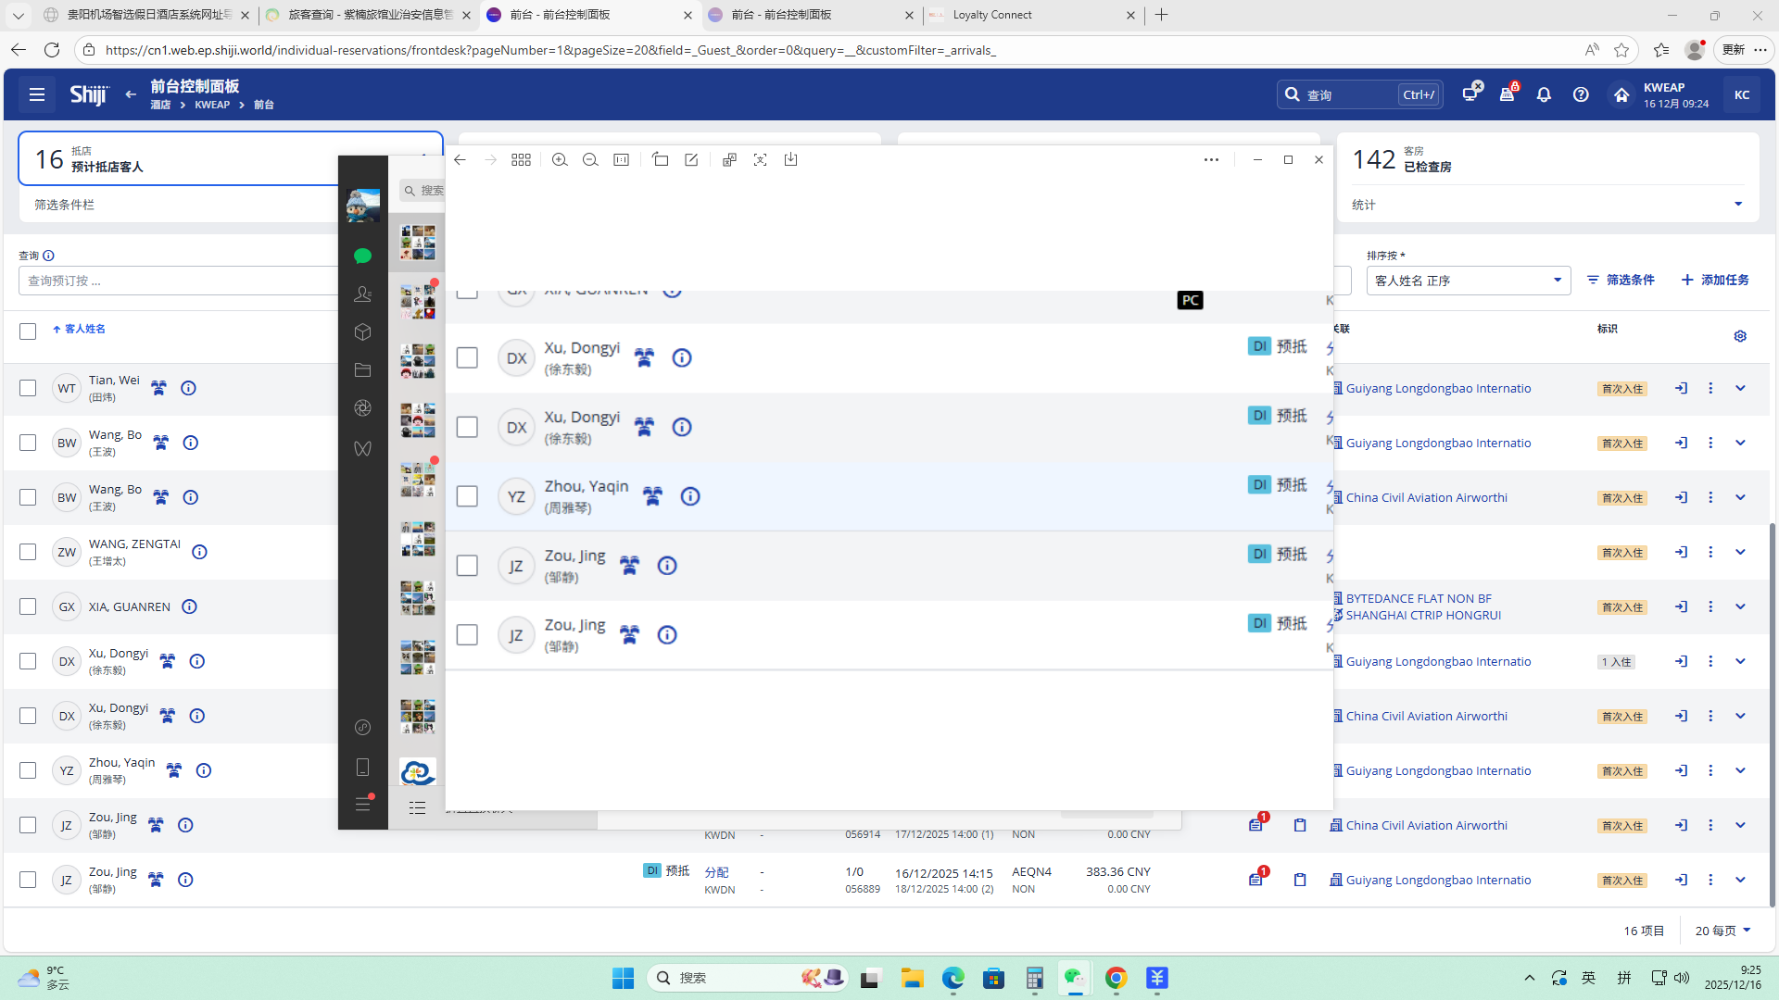Viewport: 1779px width, 1000px height.
Task: Open the Shiji hamburger menu
Action: point(37,94)
